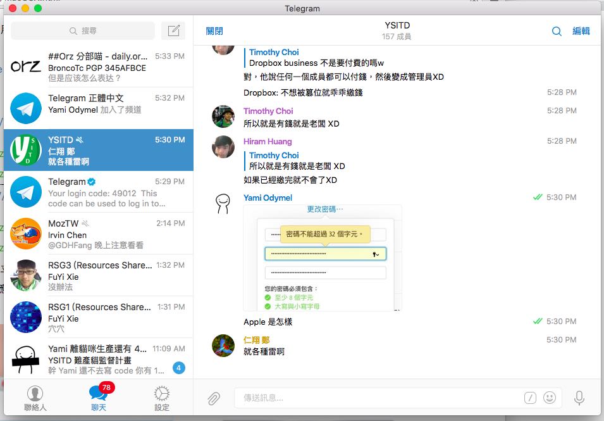
Task: Click the Orz avatar icon
Action: (x=26, y=66)
